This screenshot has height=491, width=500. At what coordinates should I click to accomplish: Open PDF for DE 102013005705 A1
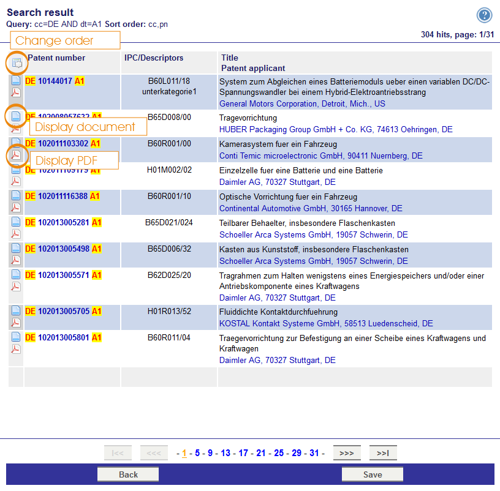pyautogui.click(x=16, y=323)
